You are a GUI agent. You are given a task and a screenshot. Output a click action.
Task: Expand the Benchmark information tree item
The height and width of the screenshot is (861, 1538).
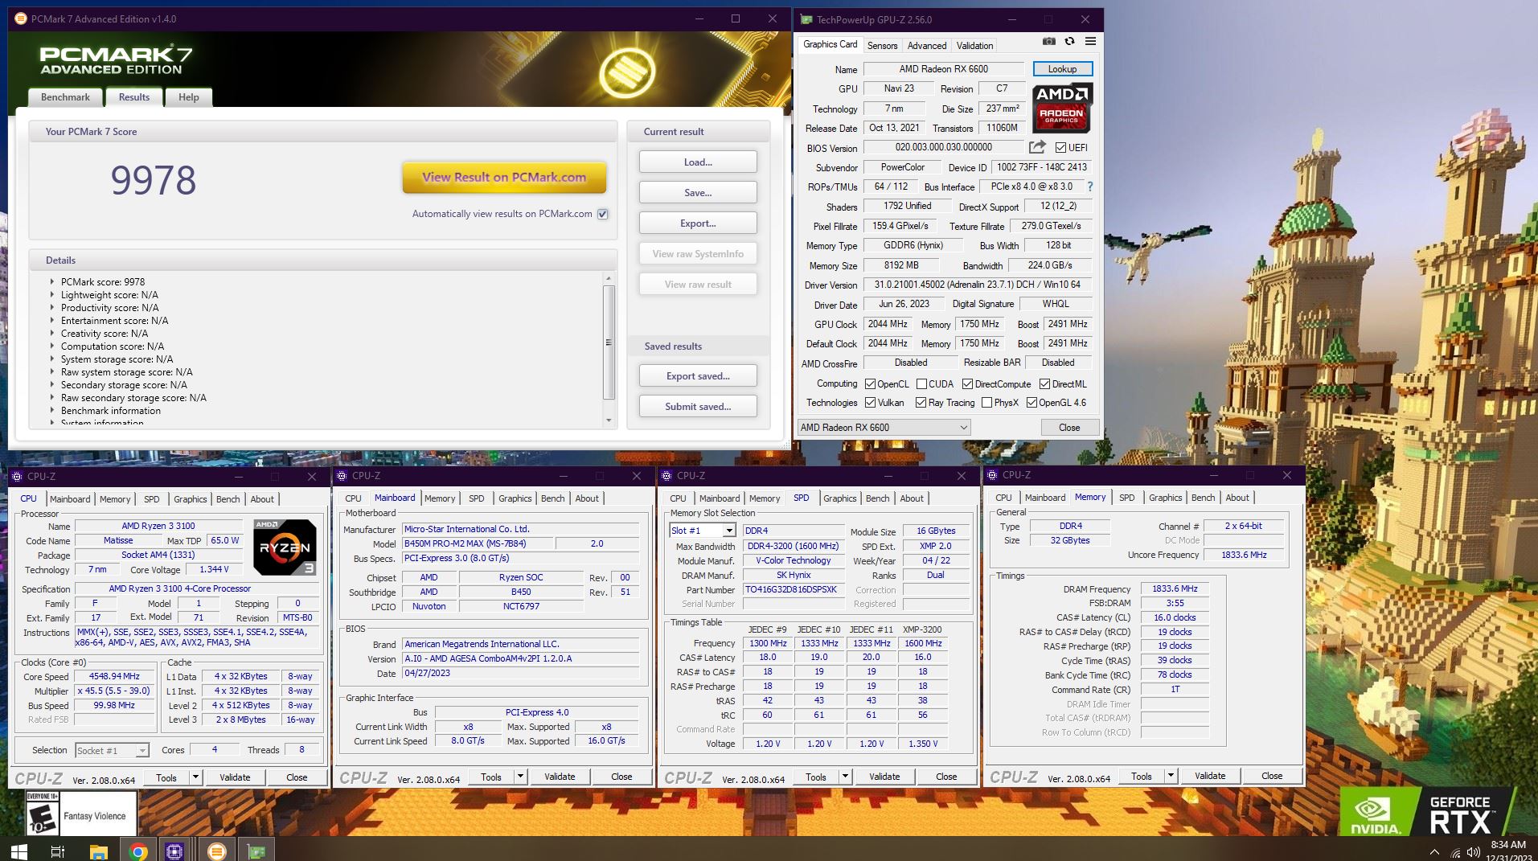pos(52,410)
